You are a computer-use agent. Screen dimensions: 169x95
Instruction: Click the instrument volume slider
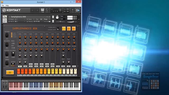72,22
